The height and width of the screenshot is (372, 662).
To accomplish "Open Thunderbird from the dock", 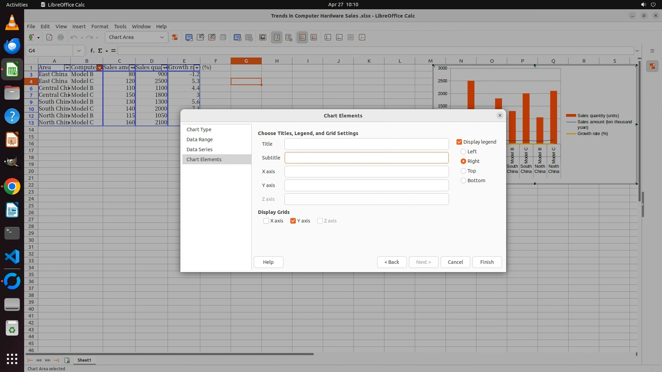I will pos(12,46).
